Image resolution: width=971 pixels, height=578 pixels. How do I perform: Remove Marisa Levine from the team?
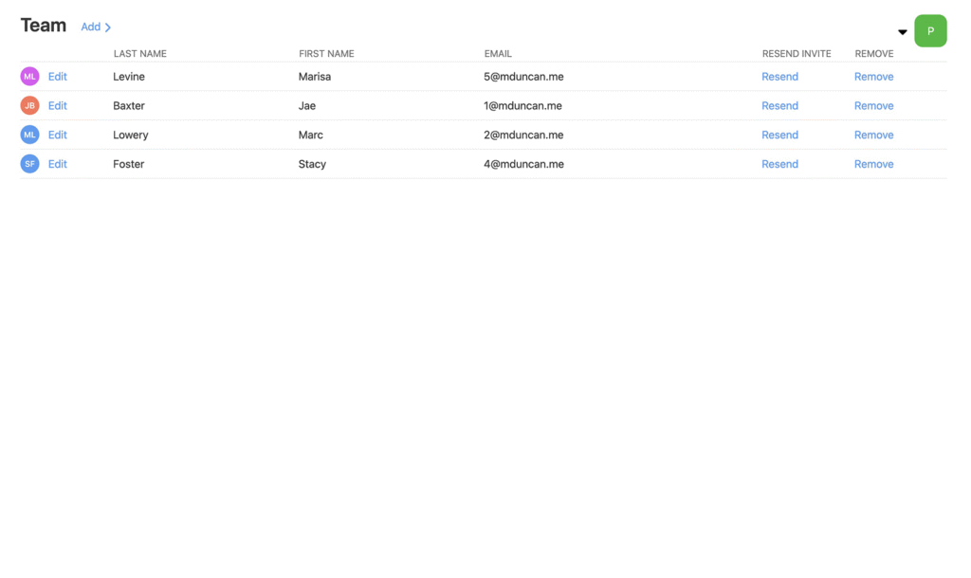873,77
